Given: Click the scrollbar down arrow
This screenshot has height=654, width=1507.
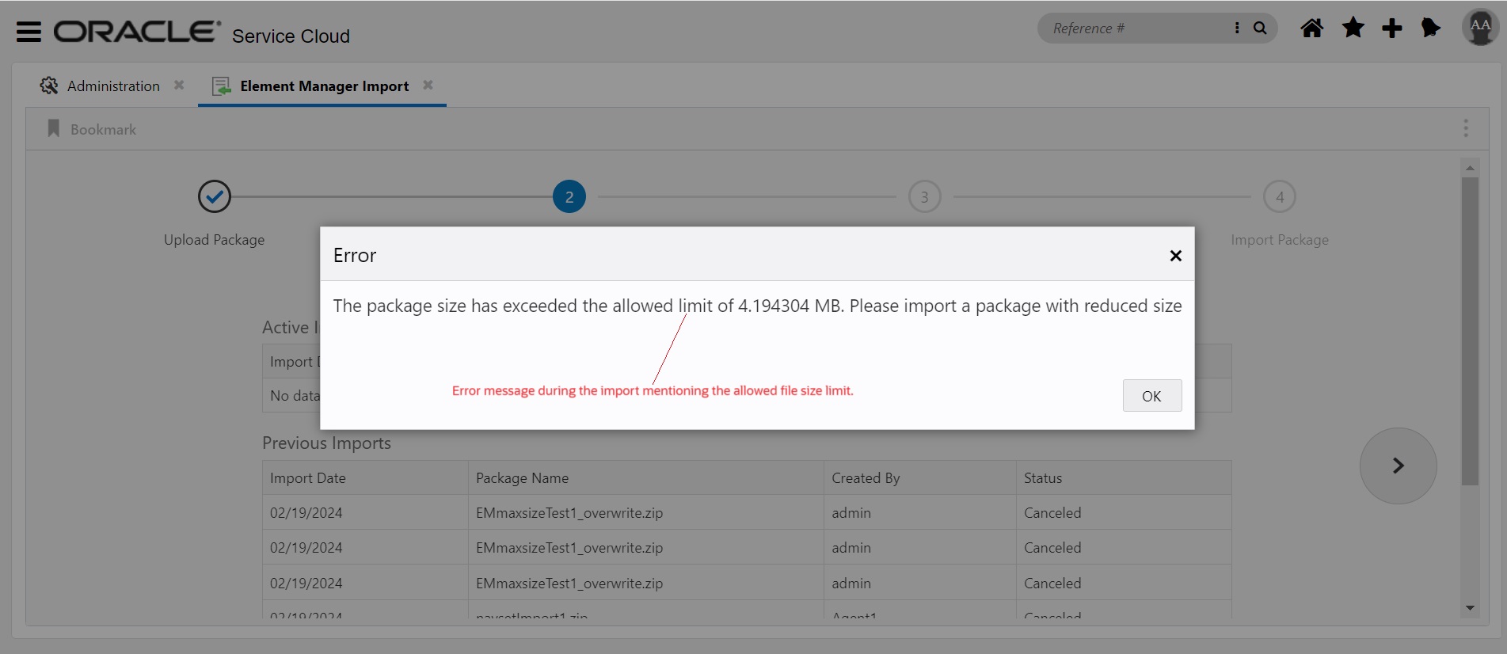Looking at the screenshot, I should pos(1470,608).
